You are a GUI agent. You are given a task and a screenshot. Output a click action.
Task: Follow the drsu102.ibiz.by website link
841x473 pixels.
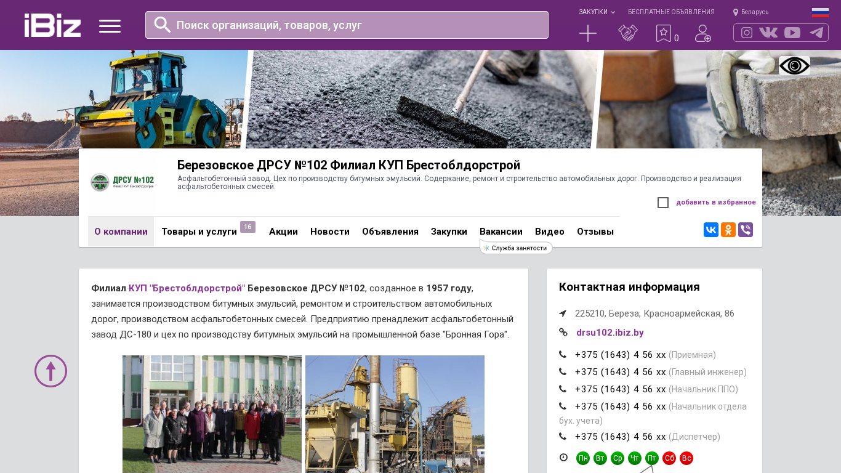tap(610, 333)
